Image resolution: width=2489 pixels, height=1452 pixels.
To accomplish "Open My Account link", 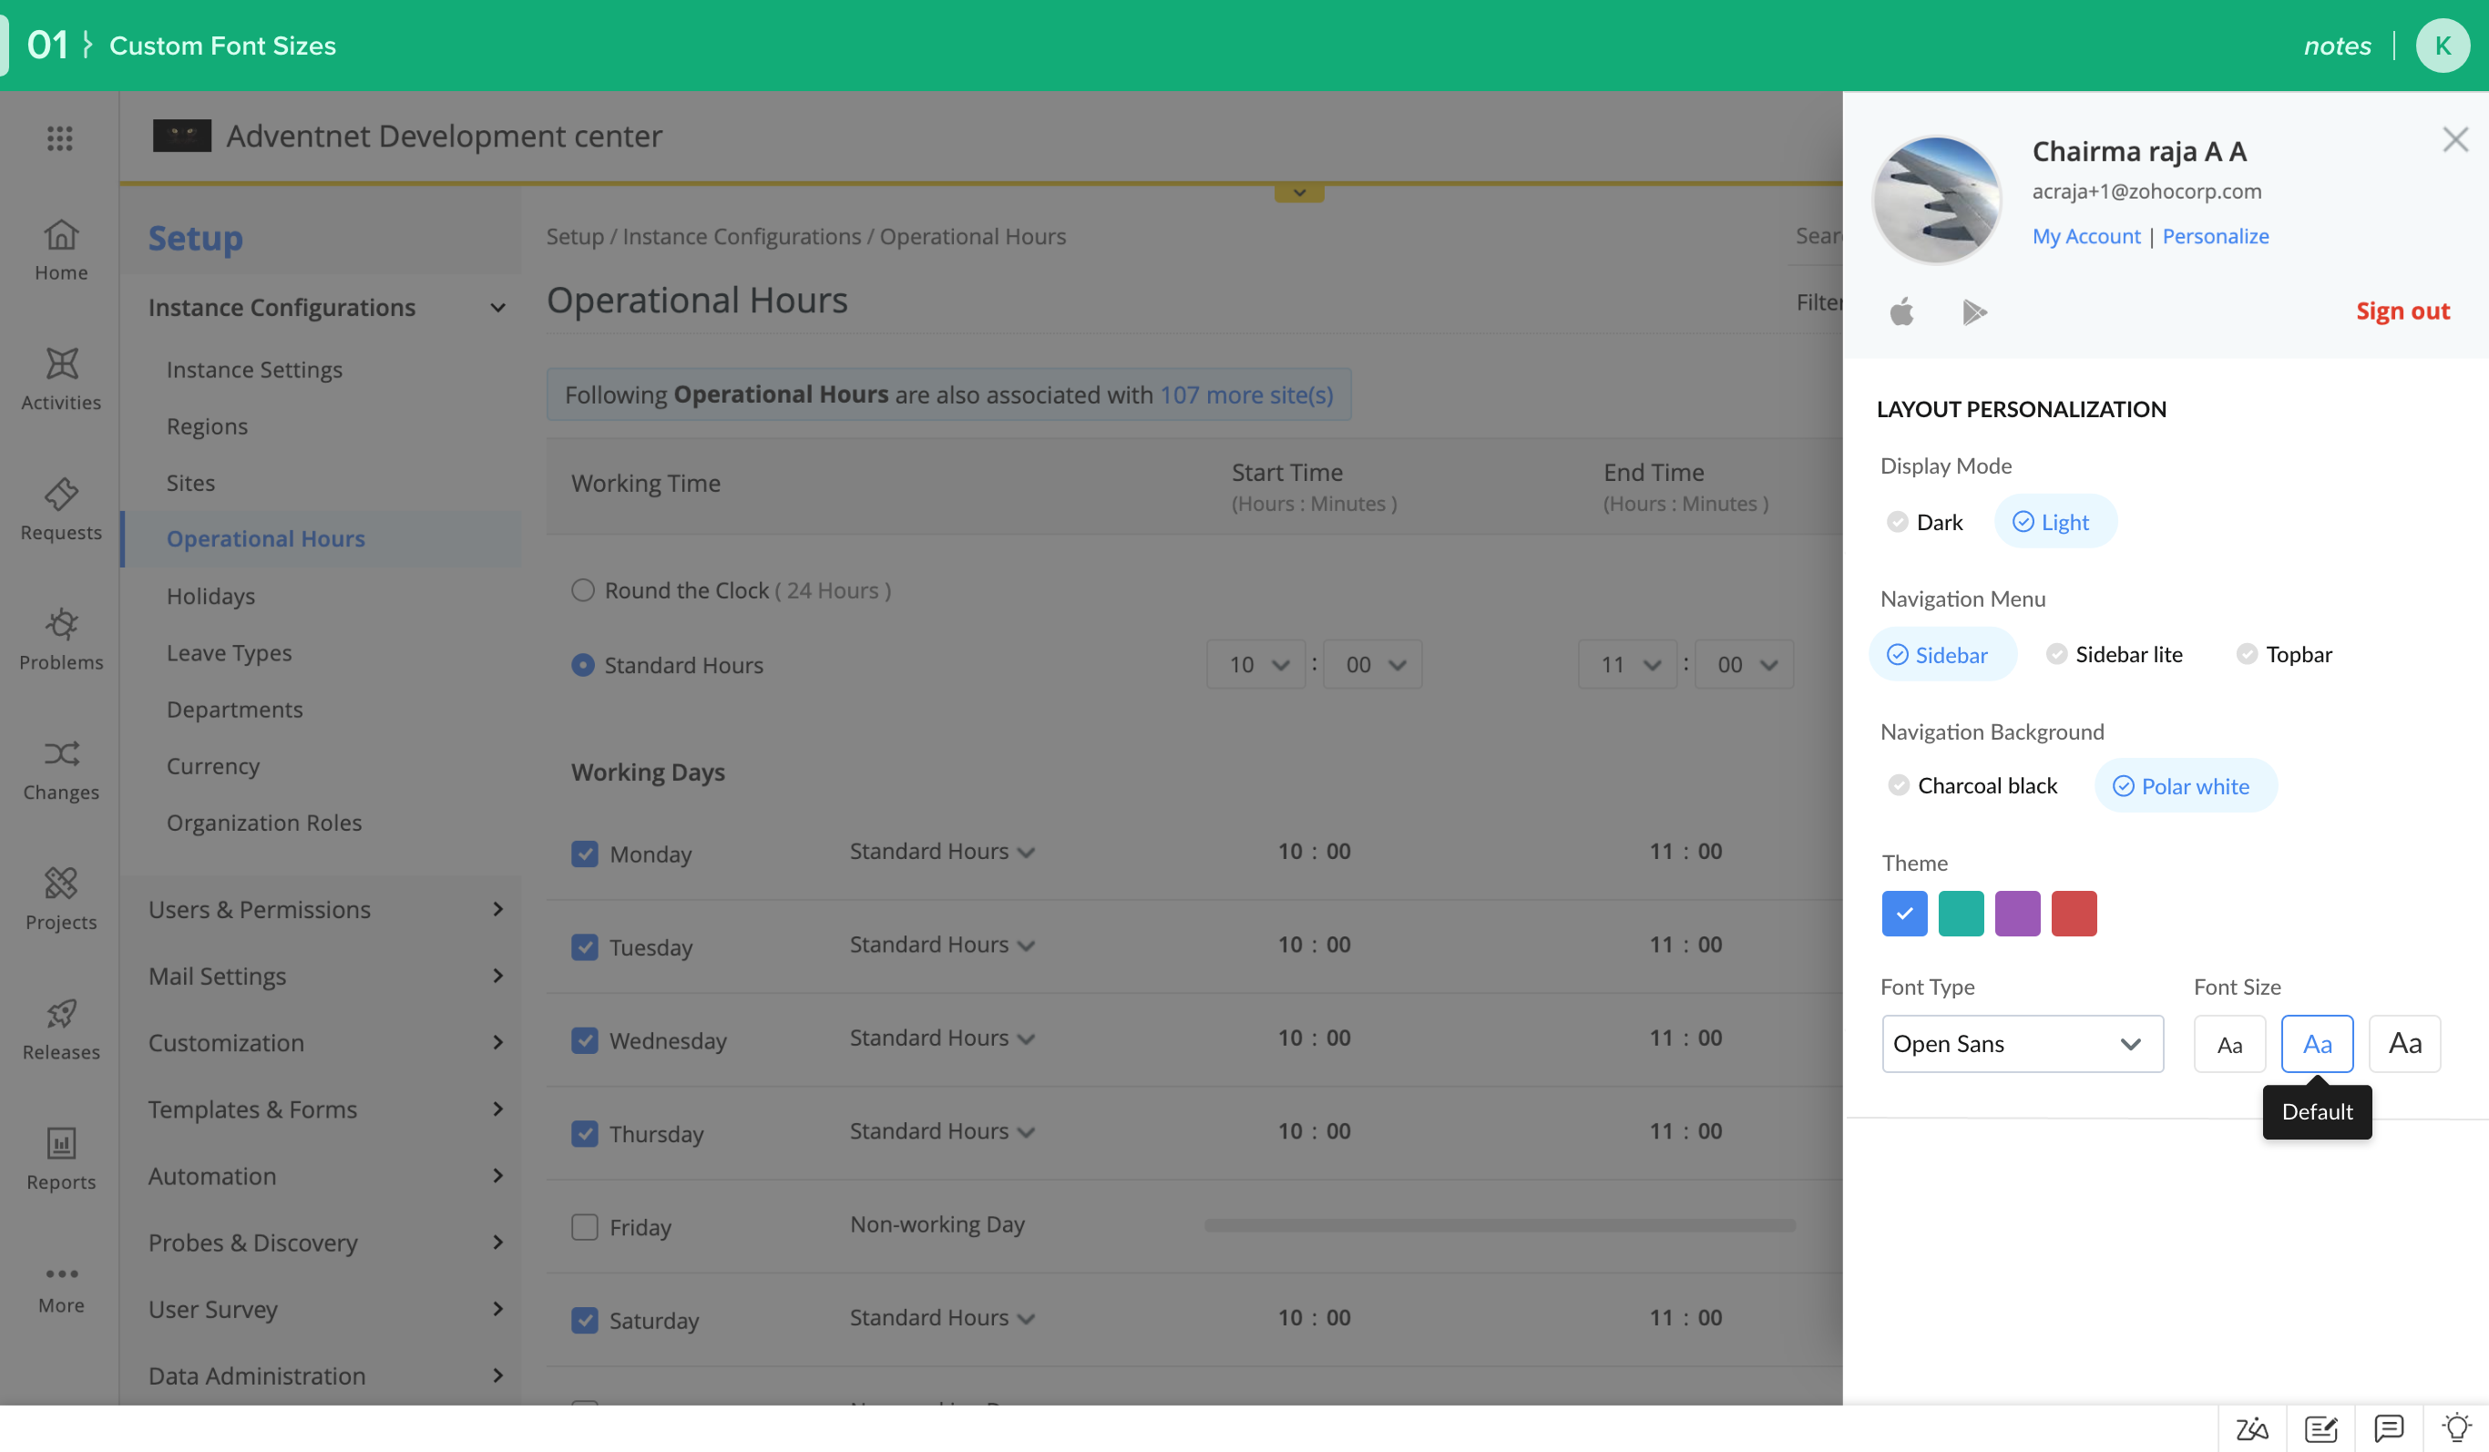I will tap(2086, 236).
